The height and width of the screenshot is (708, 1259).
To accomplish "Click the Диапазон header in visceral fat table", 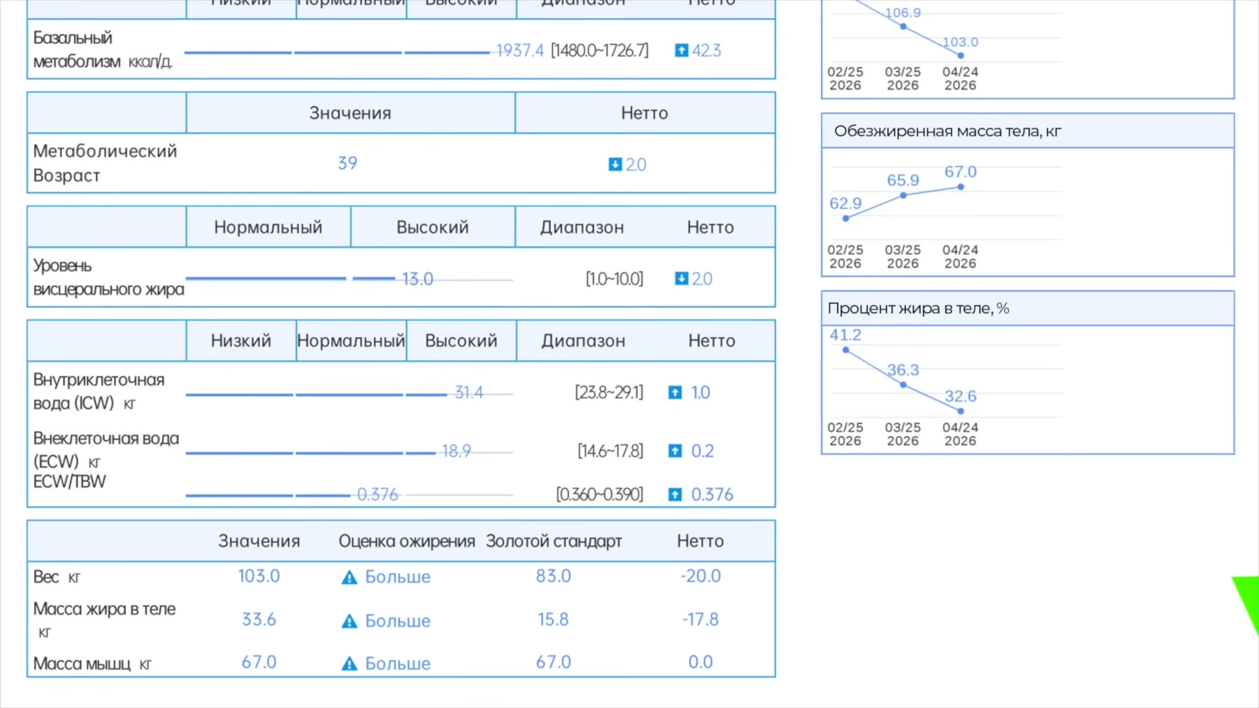I will click(582, 227).
